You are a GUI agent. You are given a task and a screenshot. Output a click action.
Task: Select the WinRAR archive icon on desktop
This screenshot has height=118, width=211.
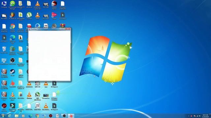(x=63, y=26)
